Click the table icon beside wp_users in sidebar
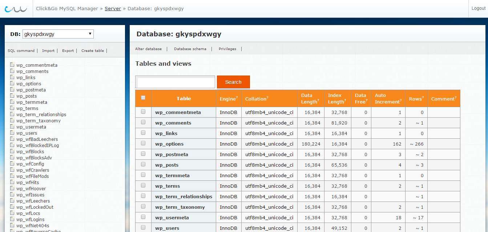 pyautogui.click(x=12, y=133)
